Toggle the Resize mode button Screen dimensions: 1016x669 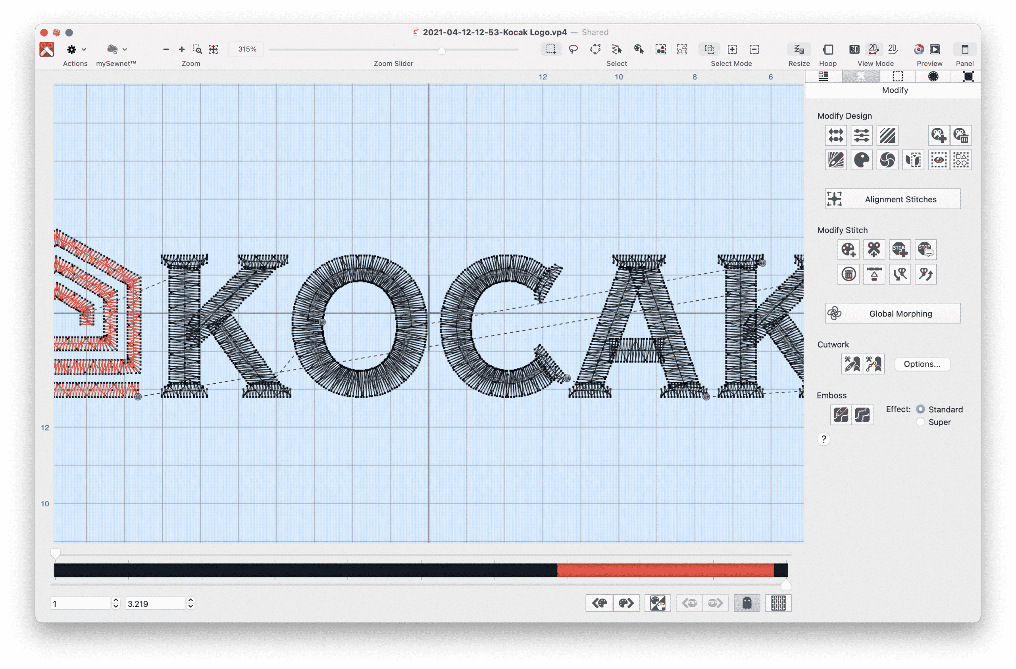[799, 49]
